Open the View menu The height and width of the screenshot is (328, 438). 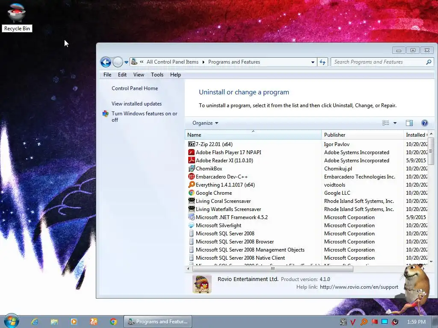pos(139,75)
